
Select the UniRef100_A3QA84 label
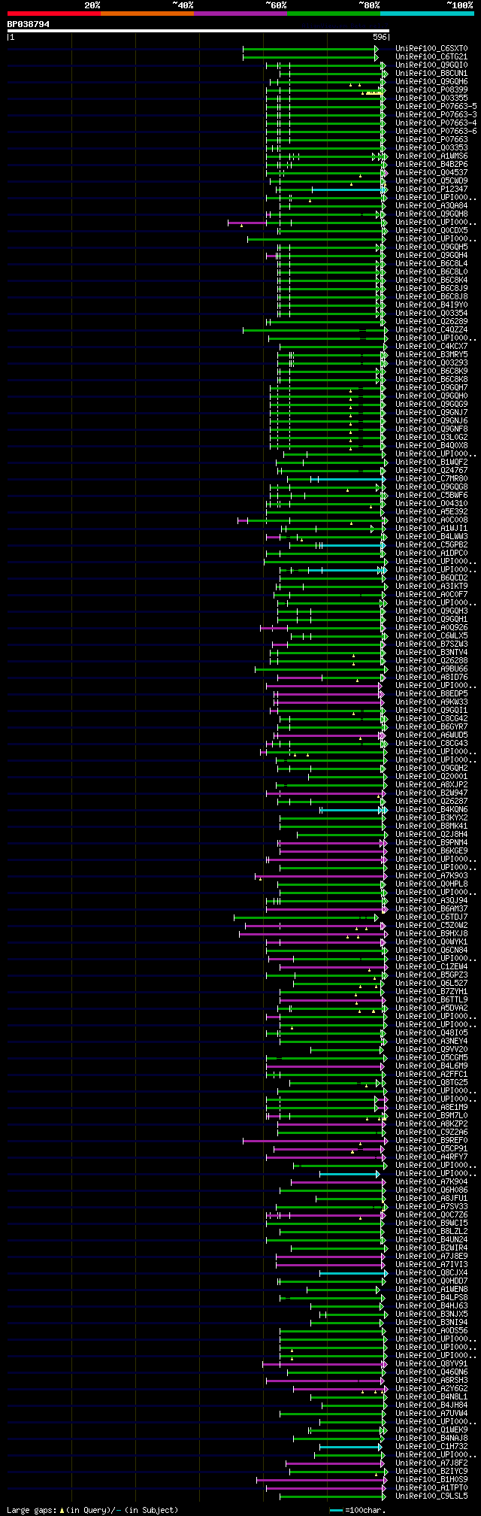coord(431,206)
